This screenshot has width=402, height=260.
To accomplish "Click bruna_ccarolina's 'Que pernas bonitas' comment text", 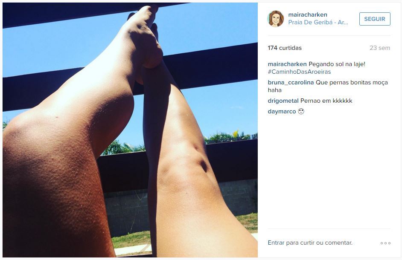I will pyautogui.click(x=352, y=83).
